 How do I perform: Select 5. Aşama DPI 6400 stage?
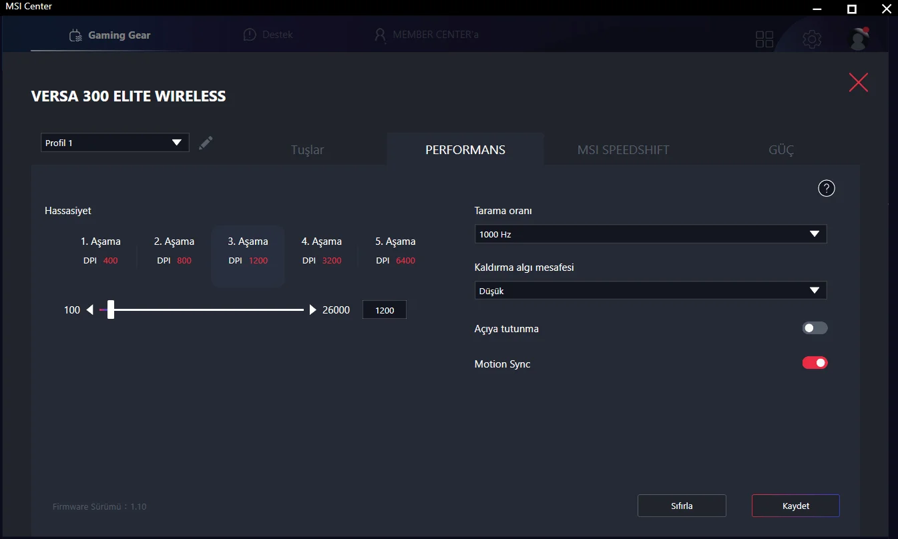coord(395,250)
